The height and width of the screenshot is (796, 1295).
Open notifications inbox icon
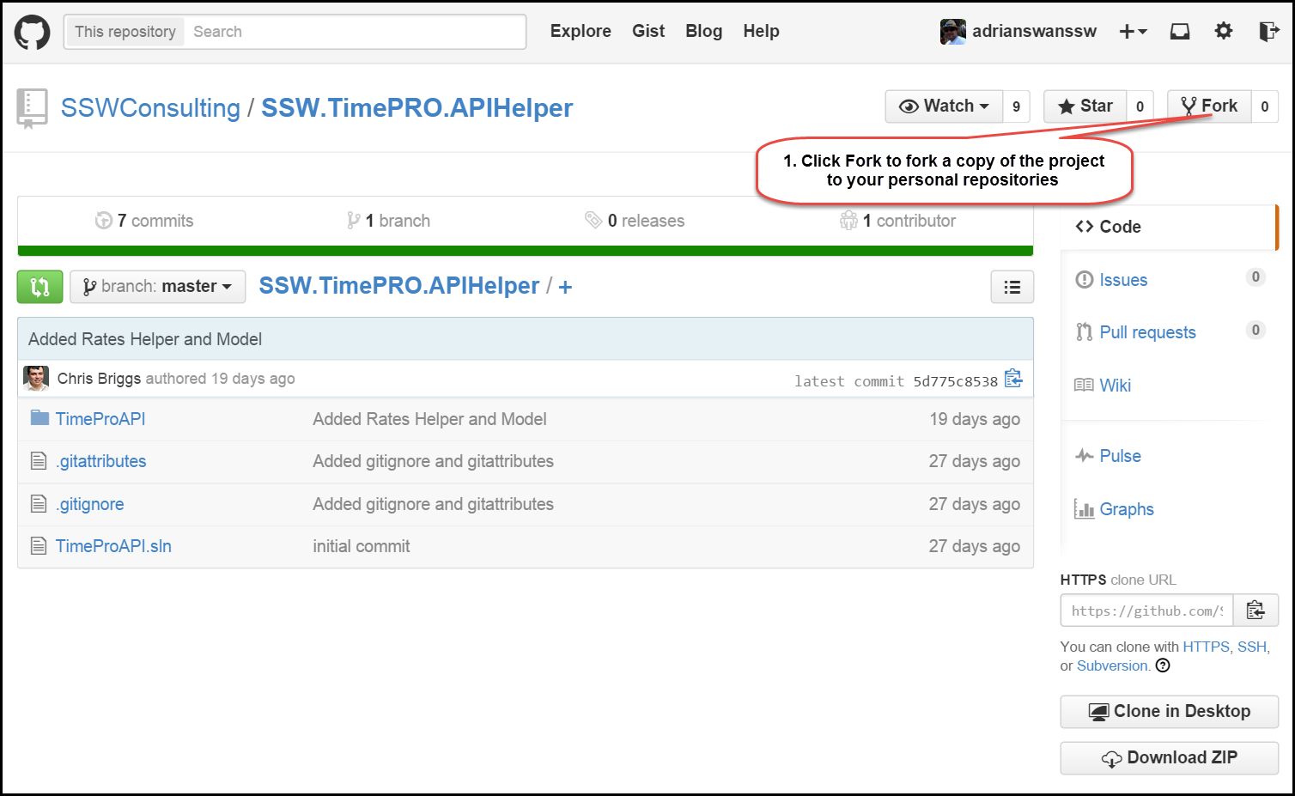click(x=1180, y=32)
